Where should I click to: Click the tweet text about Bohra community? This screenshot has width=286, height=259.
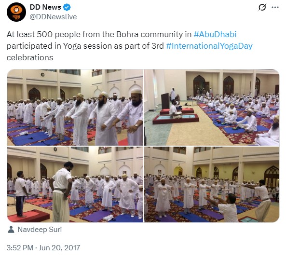click(x=130, y=46)
